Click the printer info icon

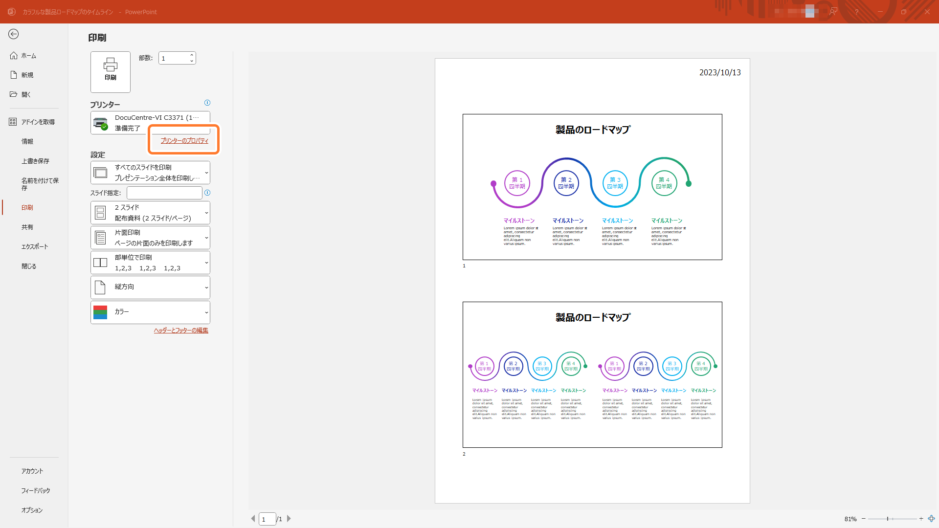[207, 103]
